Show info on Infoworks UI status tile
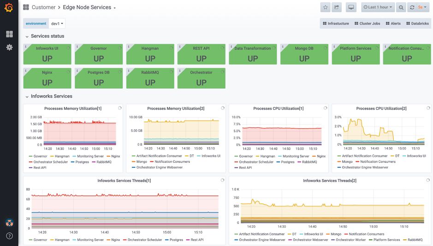 tap(26, 46)
